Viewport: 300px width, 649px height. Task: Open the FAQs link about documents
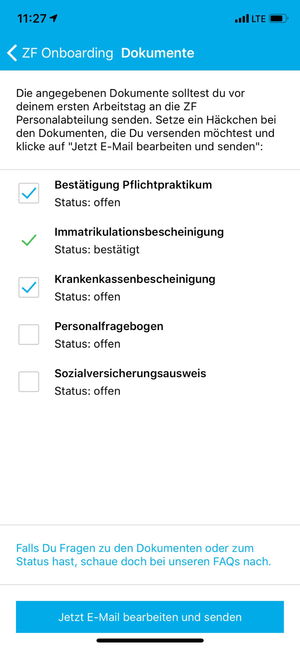pos(144,555)
